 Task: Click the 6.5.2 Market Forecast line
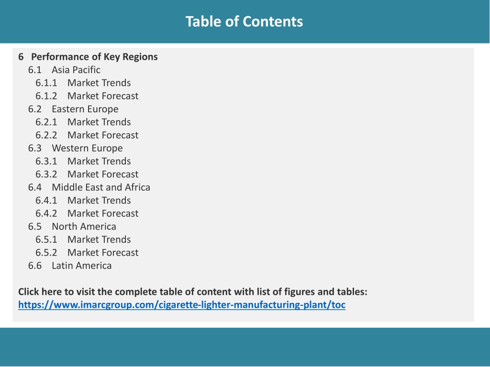[87, 252]
